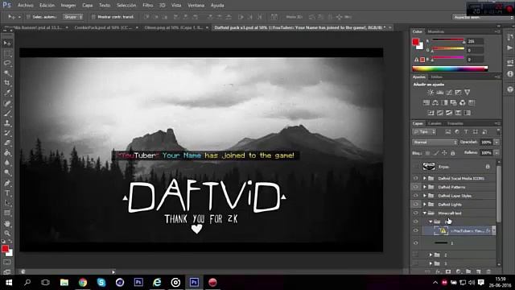The width and height of the screenshot is (515, 290).
Task: Open the Edición menu
Action: coord(47,6)
